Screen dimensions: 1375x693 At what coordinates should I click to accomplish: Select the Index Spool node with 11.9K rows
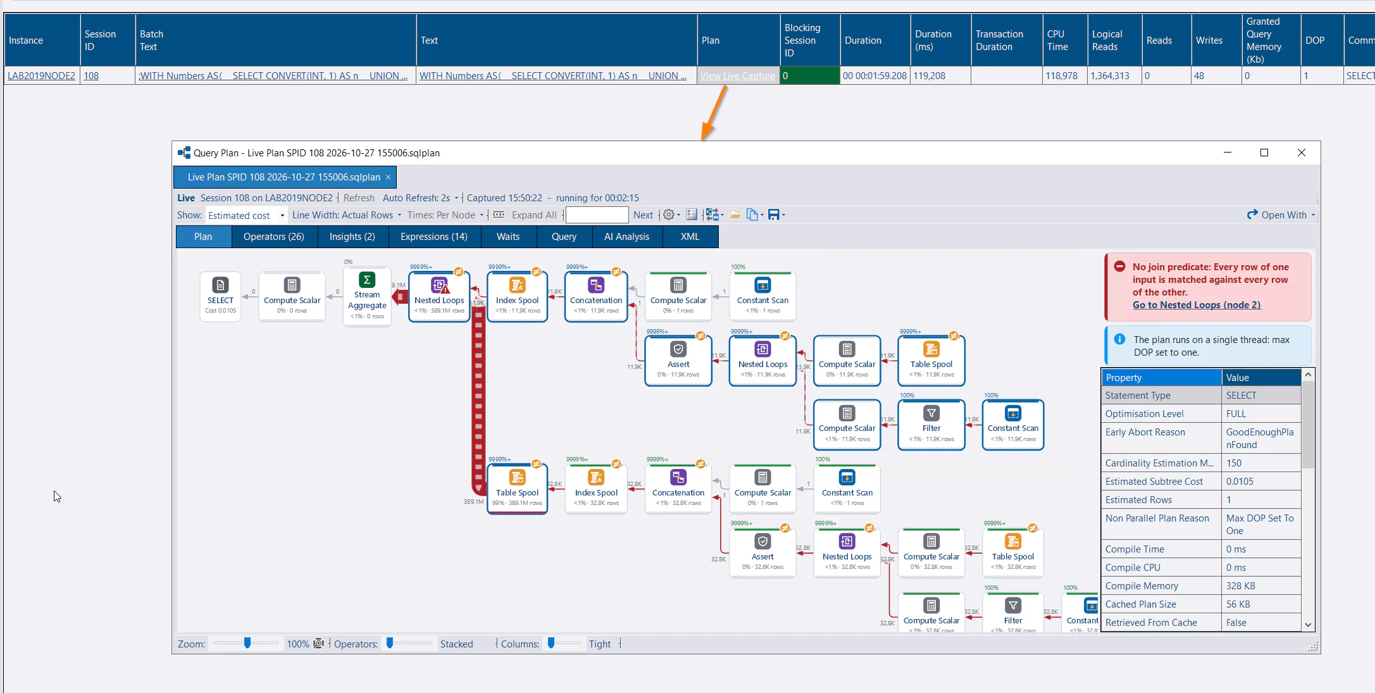pyautogui.click(x=517, y=297)
